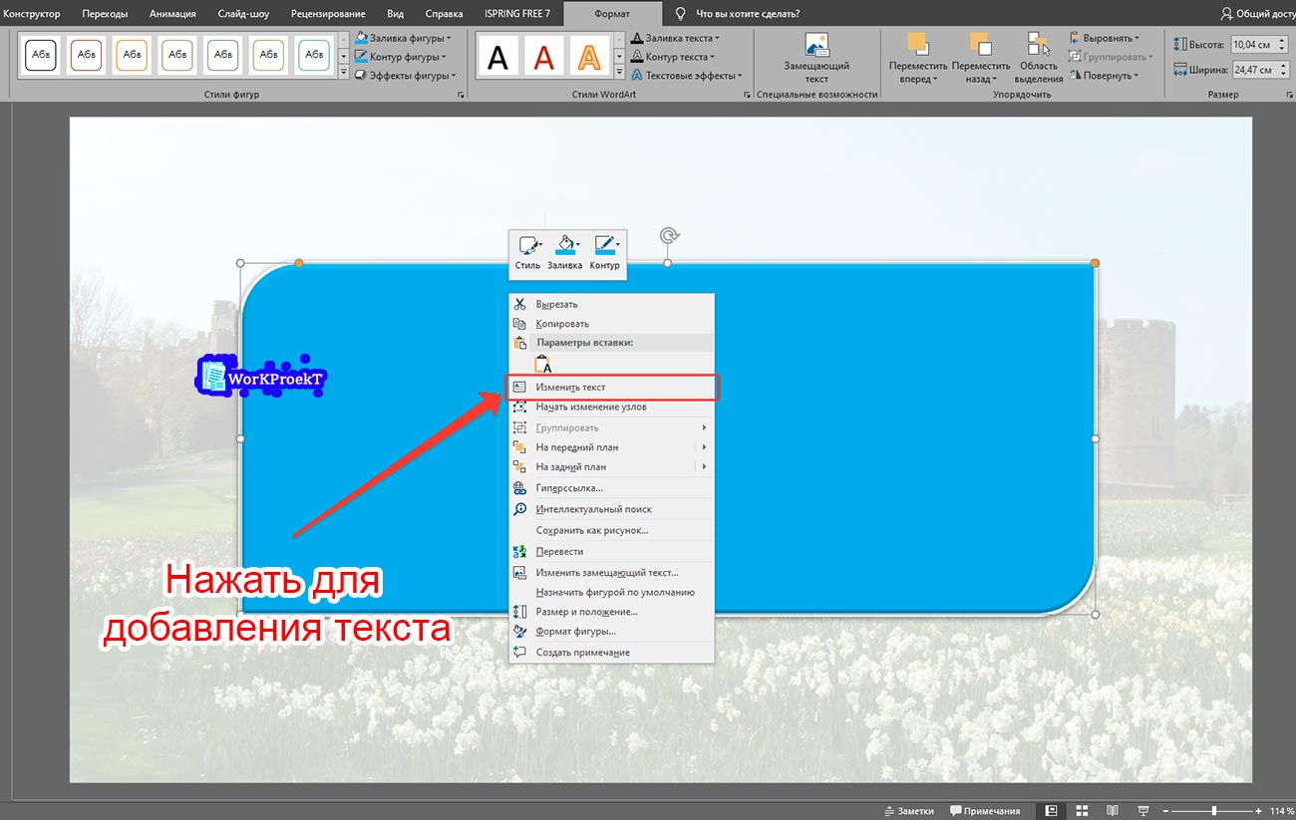The width and height of the screenshot is (1296, 820).
Task: Open the Selection Pane (Область выделения)
Action: coord(1039,58)
